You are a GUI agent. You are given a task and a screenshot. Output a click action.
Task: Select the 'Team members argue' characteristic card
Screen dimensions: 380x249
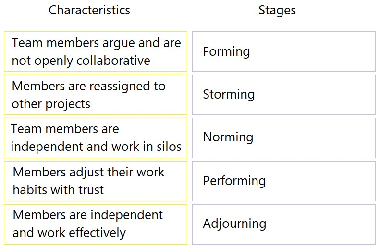[96, 51]
